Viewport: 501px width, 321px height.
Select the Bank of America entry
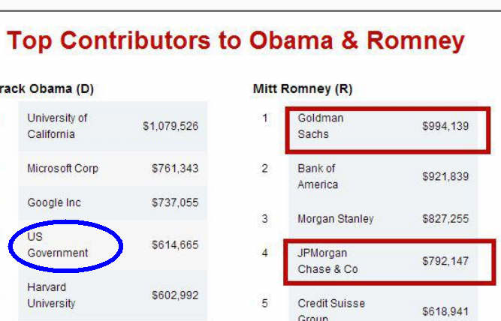[318, 176]
